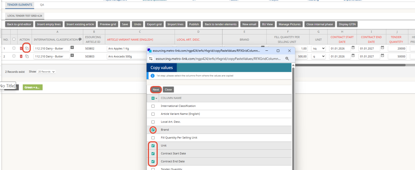Uncheck the Contract End Date checkbox
The width and height of the screenshot is (415, 170).
coord(153,162)
